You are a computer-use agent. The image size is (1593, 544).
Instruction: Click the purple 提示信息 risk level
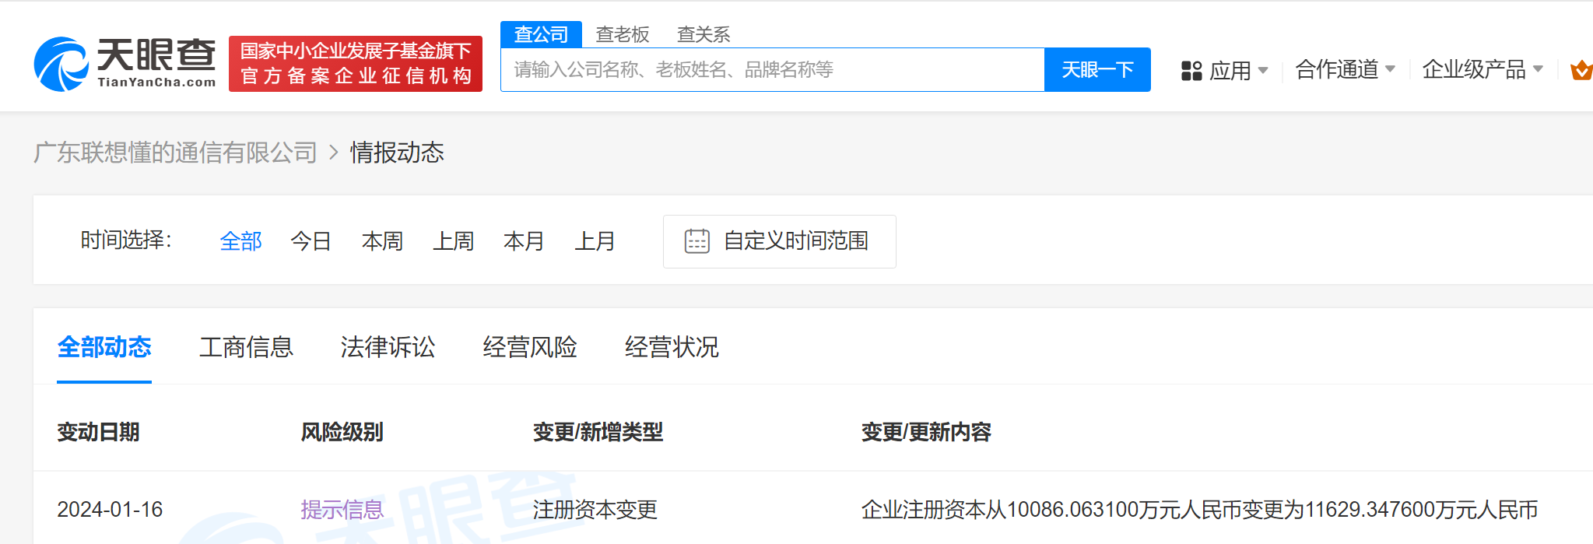[x=342, y=510]
